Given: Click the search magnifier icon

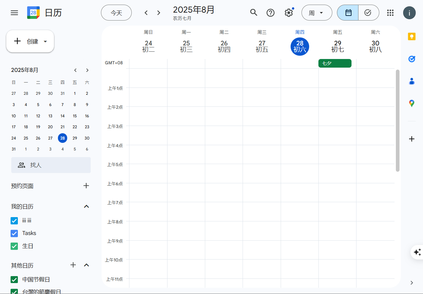Looking at the screenshot, I should pos(254,13).
